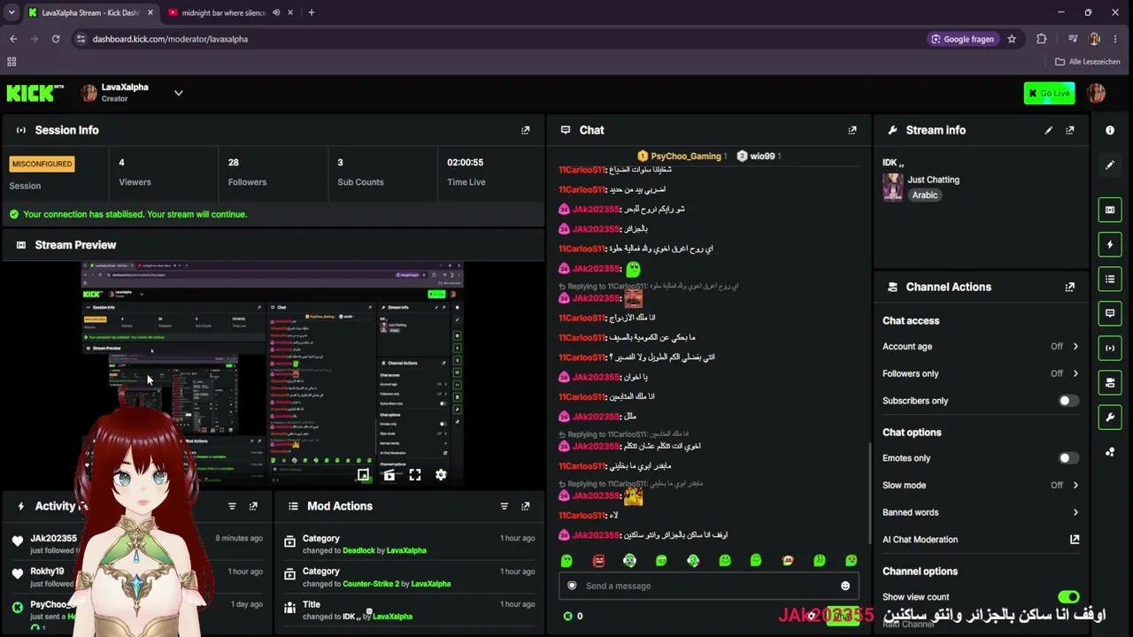The height and width of the screenshot is (637, 1133).
Task: Bookmark this page with the star
Action: [1012, 39]
